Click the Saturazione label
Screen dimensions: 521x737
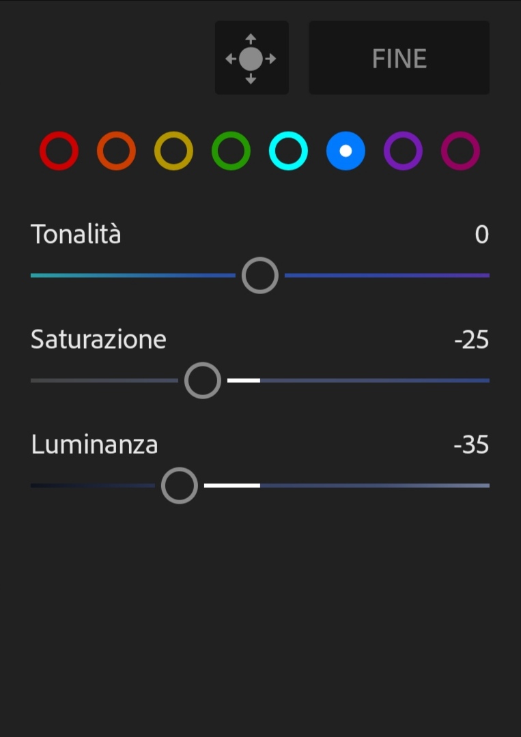(x=98, y=339)
